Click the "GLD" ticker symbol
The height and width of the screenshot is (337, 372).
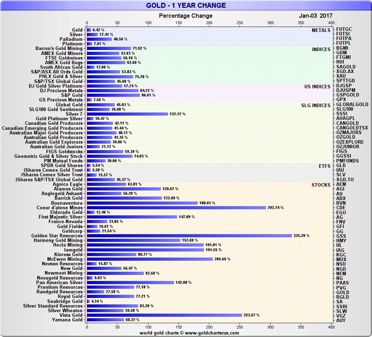pyautogui.click(x=341, y=165)
